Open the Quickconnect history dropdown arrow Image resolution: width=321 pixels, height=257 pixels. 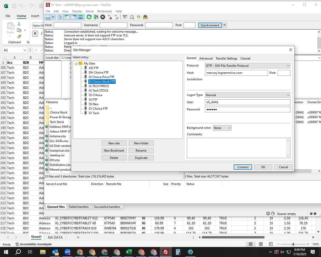225,25
